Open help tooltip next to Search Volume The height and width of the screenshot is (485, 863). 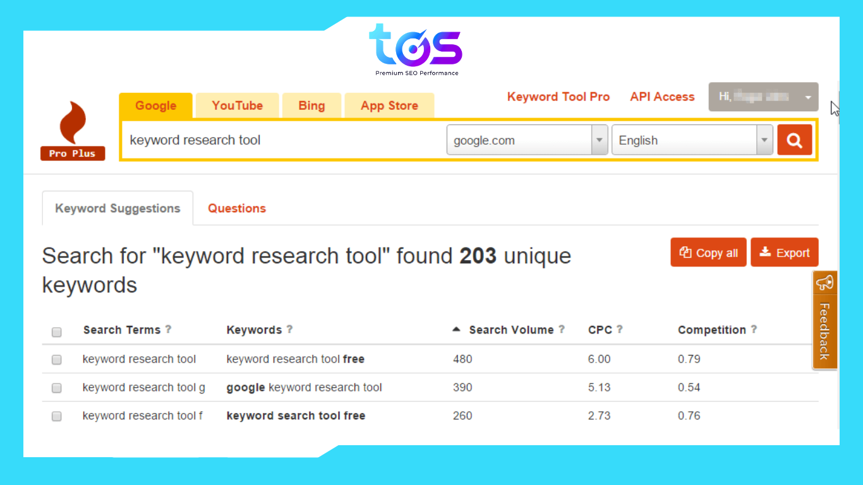coord(562,330)
